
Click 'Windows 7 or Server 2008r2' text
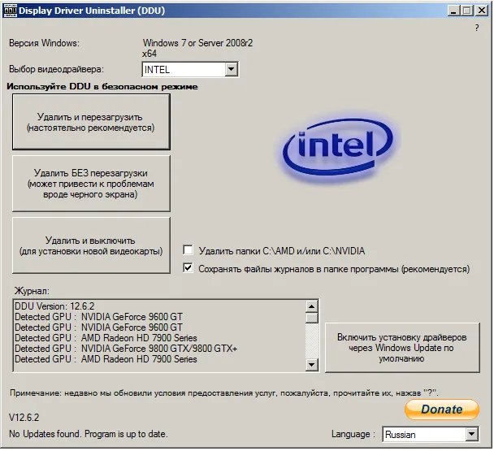tap(197, 43)
